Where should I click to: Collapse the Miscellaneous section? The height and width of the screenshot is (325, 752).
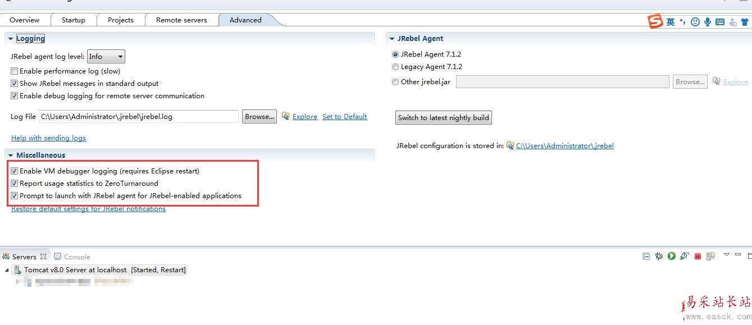pos(11,155)
